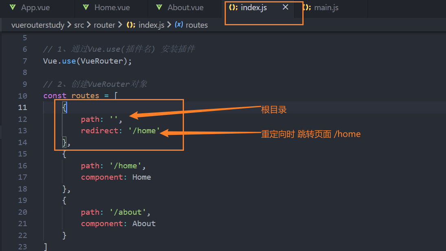The width and height of the screenshot is (446, 251).
Task: Open the routes symbol breadcrumb
Action: [197, 25]
